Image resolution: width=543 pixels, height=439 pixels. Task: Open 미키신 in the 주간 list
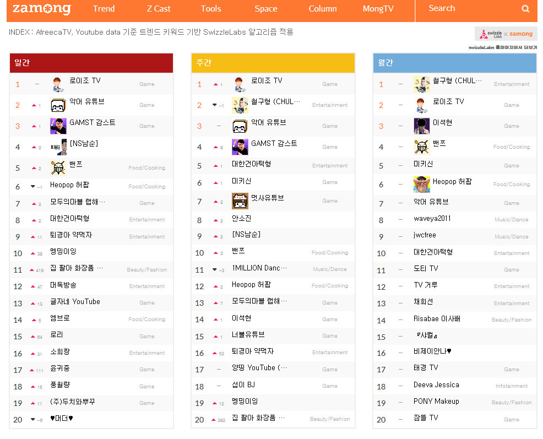[242, 181]
